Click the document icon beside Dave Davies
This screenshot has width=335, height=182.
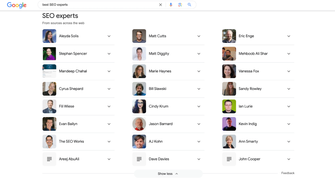tap(139, 159)
